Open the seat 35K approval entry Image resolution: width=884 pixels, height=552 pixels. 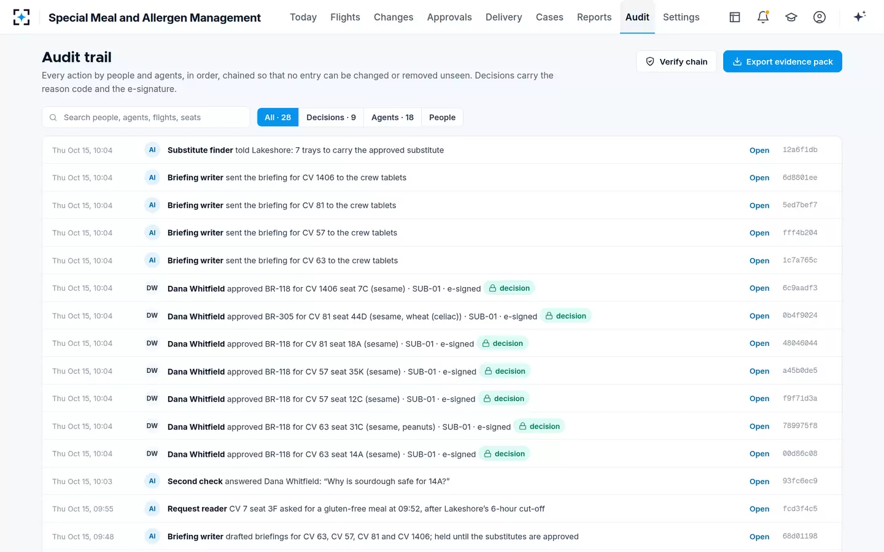[x=759, y=371]
